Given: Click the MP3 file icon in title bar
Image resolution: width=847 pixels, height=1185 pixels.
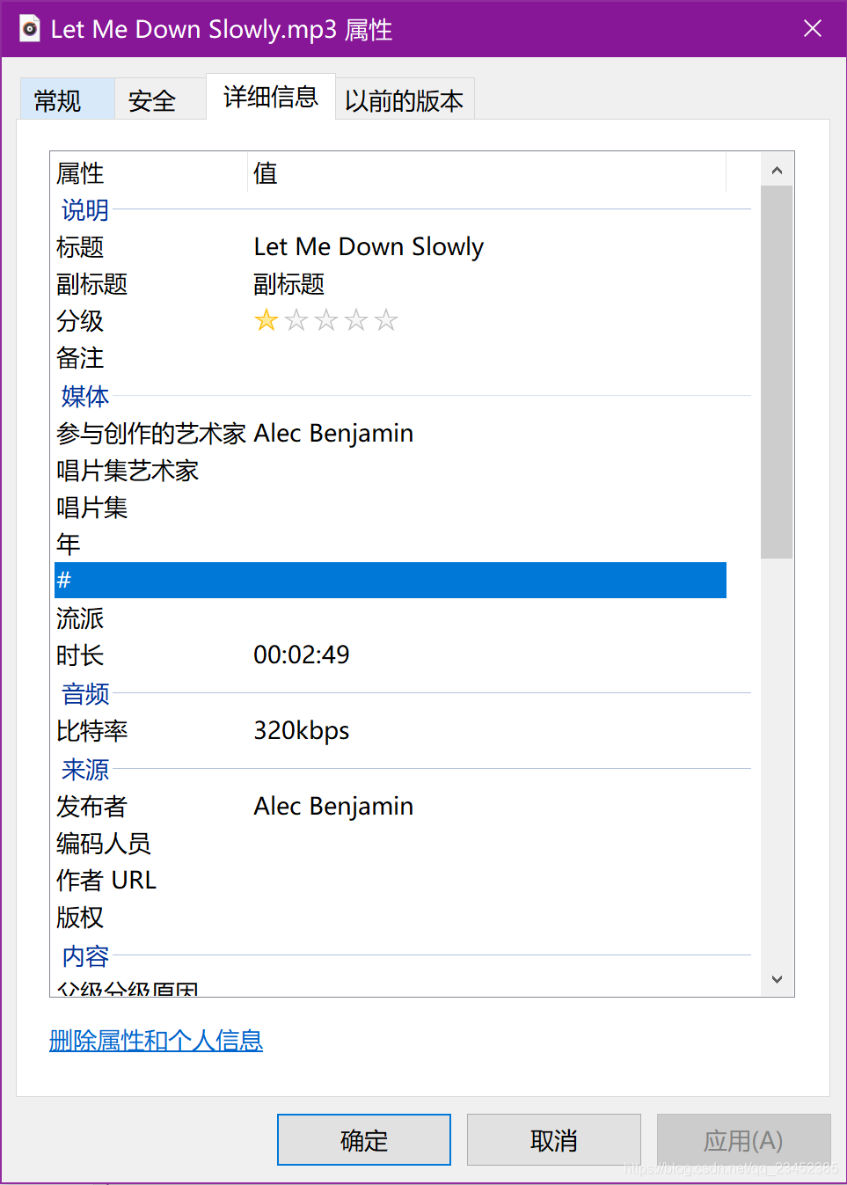Looking at the screenshot, I should pos(30,28).
